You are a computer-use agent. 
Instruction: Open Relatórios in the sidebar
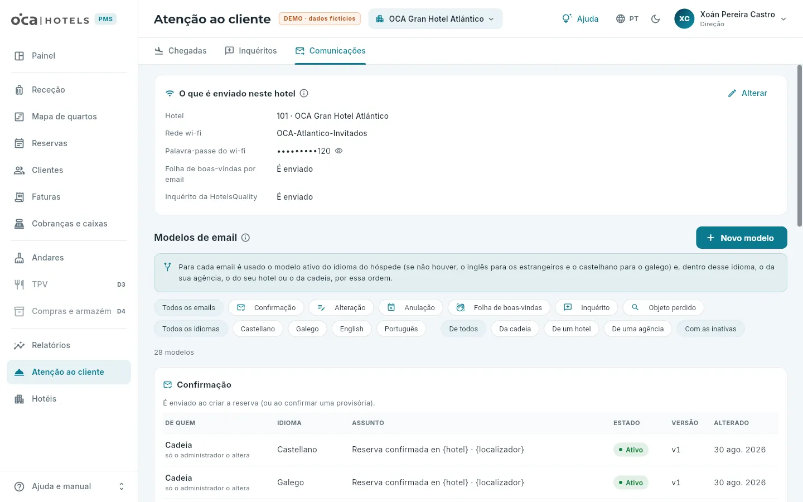click(x=69, y=345)
